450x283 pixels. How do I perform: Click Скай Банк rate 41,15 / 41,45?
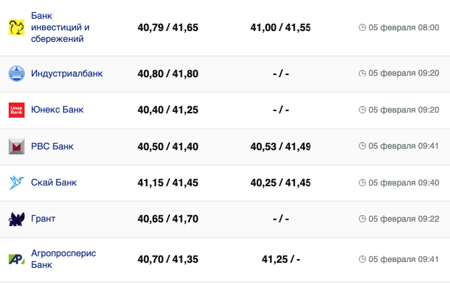click(x=168, y=183)
